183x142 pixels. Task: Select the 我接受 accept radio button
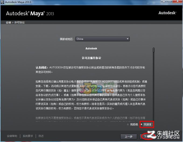point(142,124)
